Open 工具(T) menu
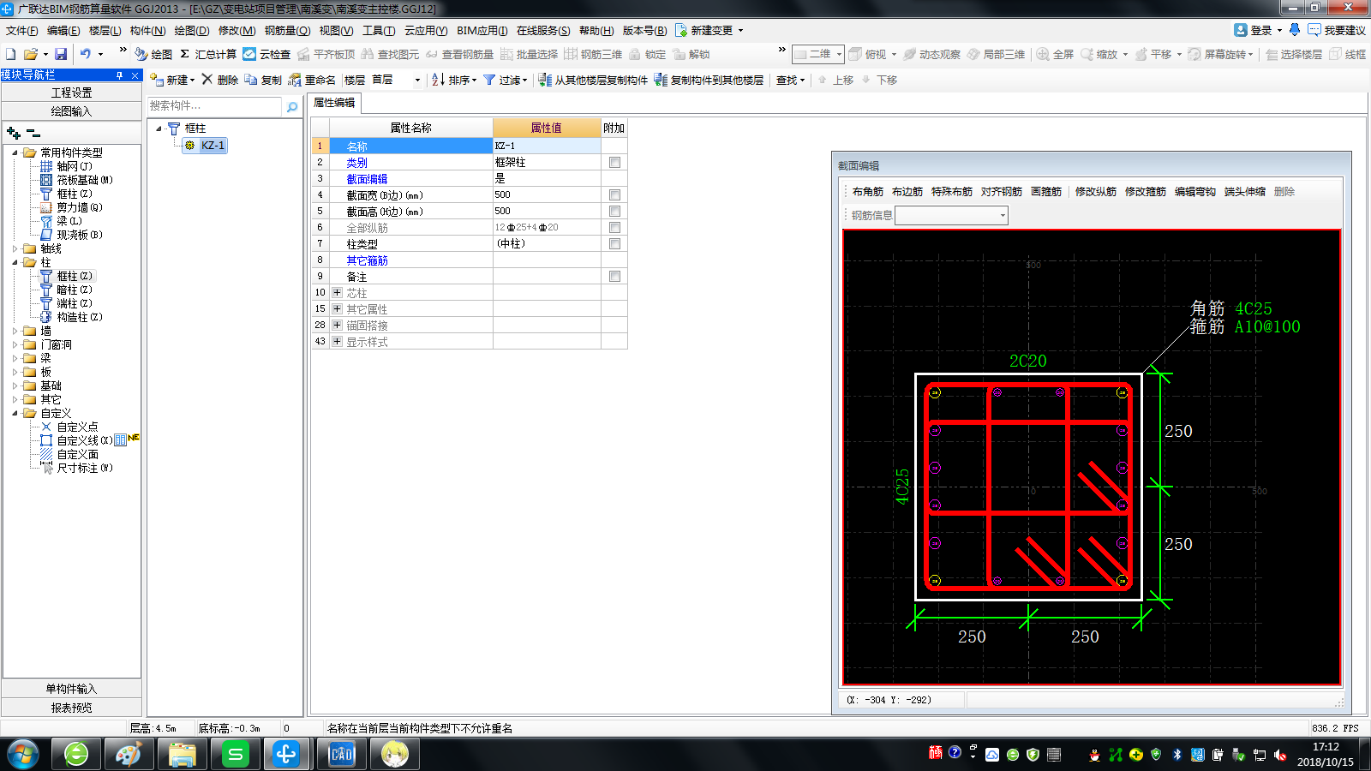 [x=379, y=30]
